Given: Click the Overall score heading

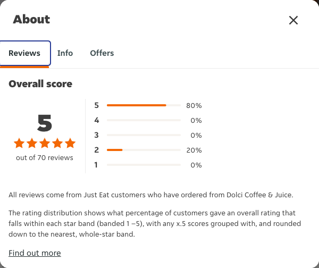Looking at the screenshot, I should pos(40,84).
